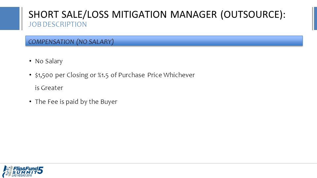317x178 pixels.
Task: Click the Job Description subtitle
Action: [57, 24]
